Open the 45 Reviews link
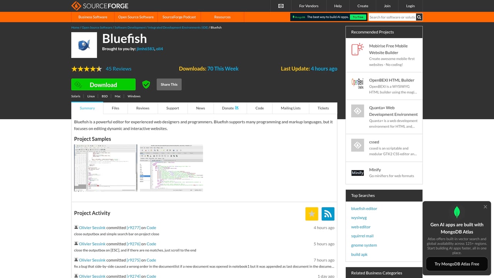This screenshot has width=494, height=278. click(118, 69)
